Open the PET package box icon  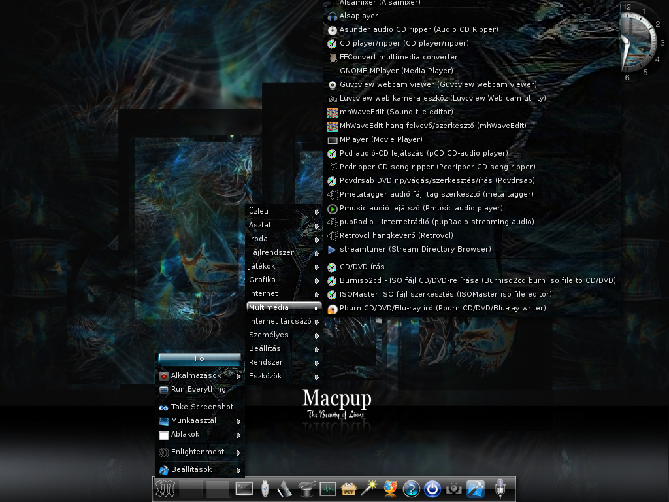coord(349,489)
